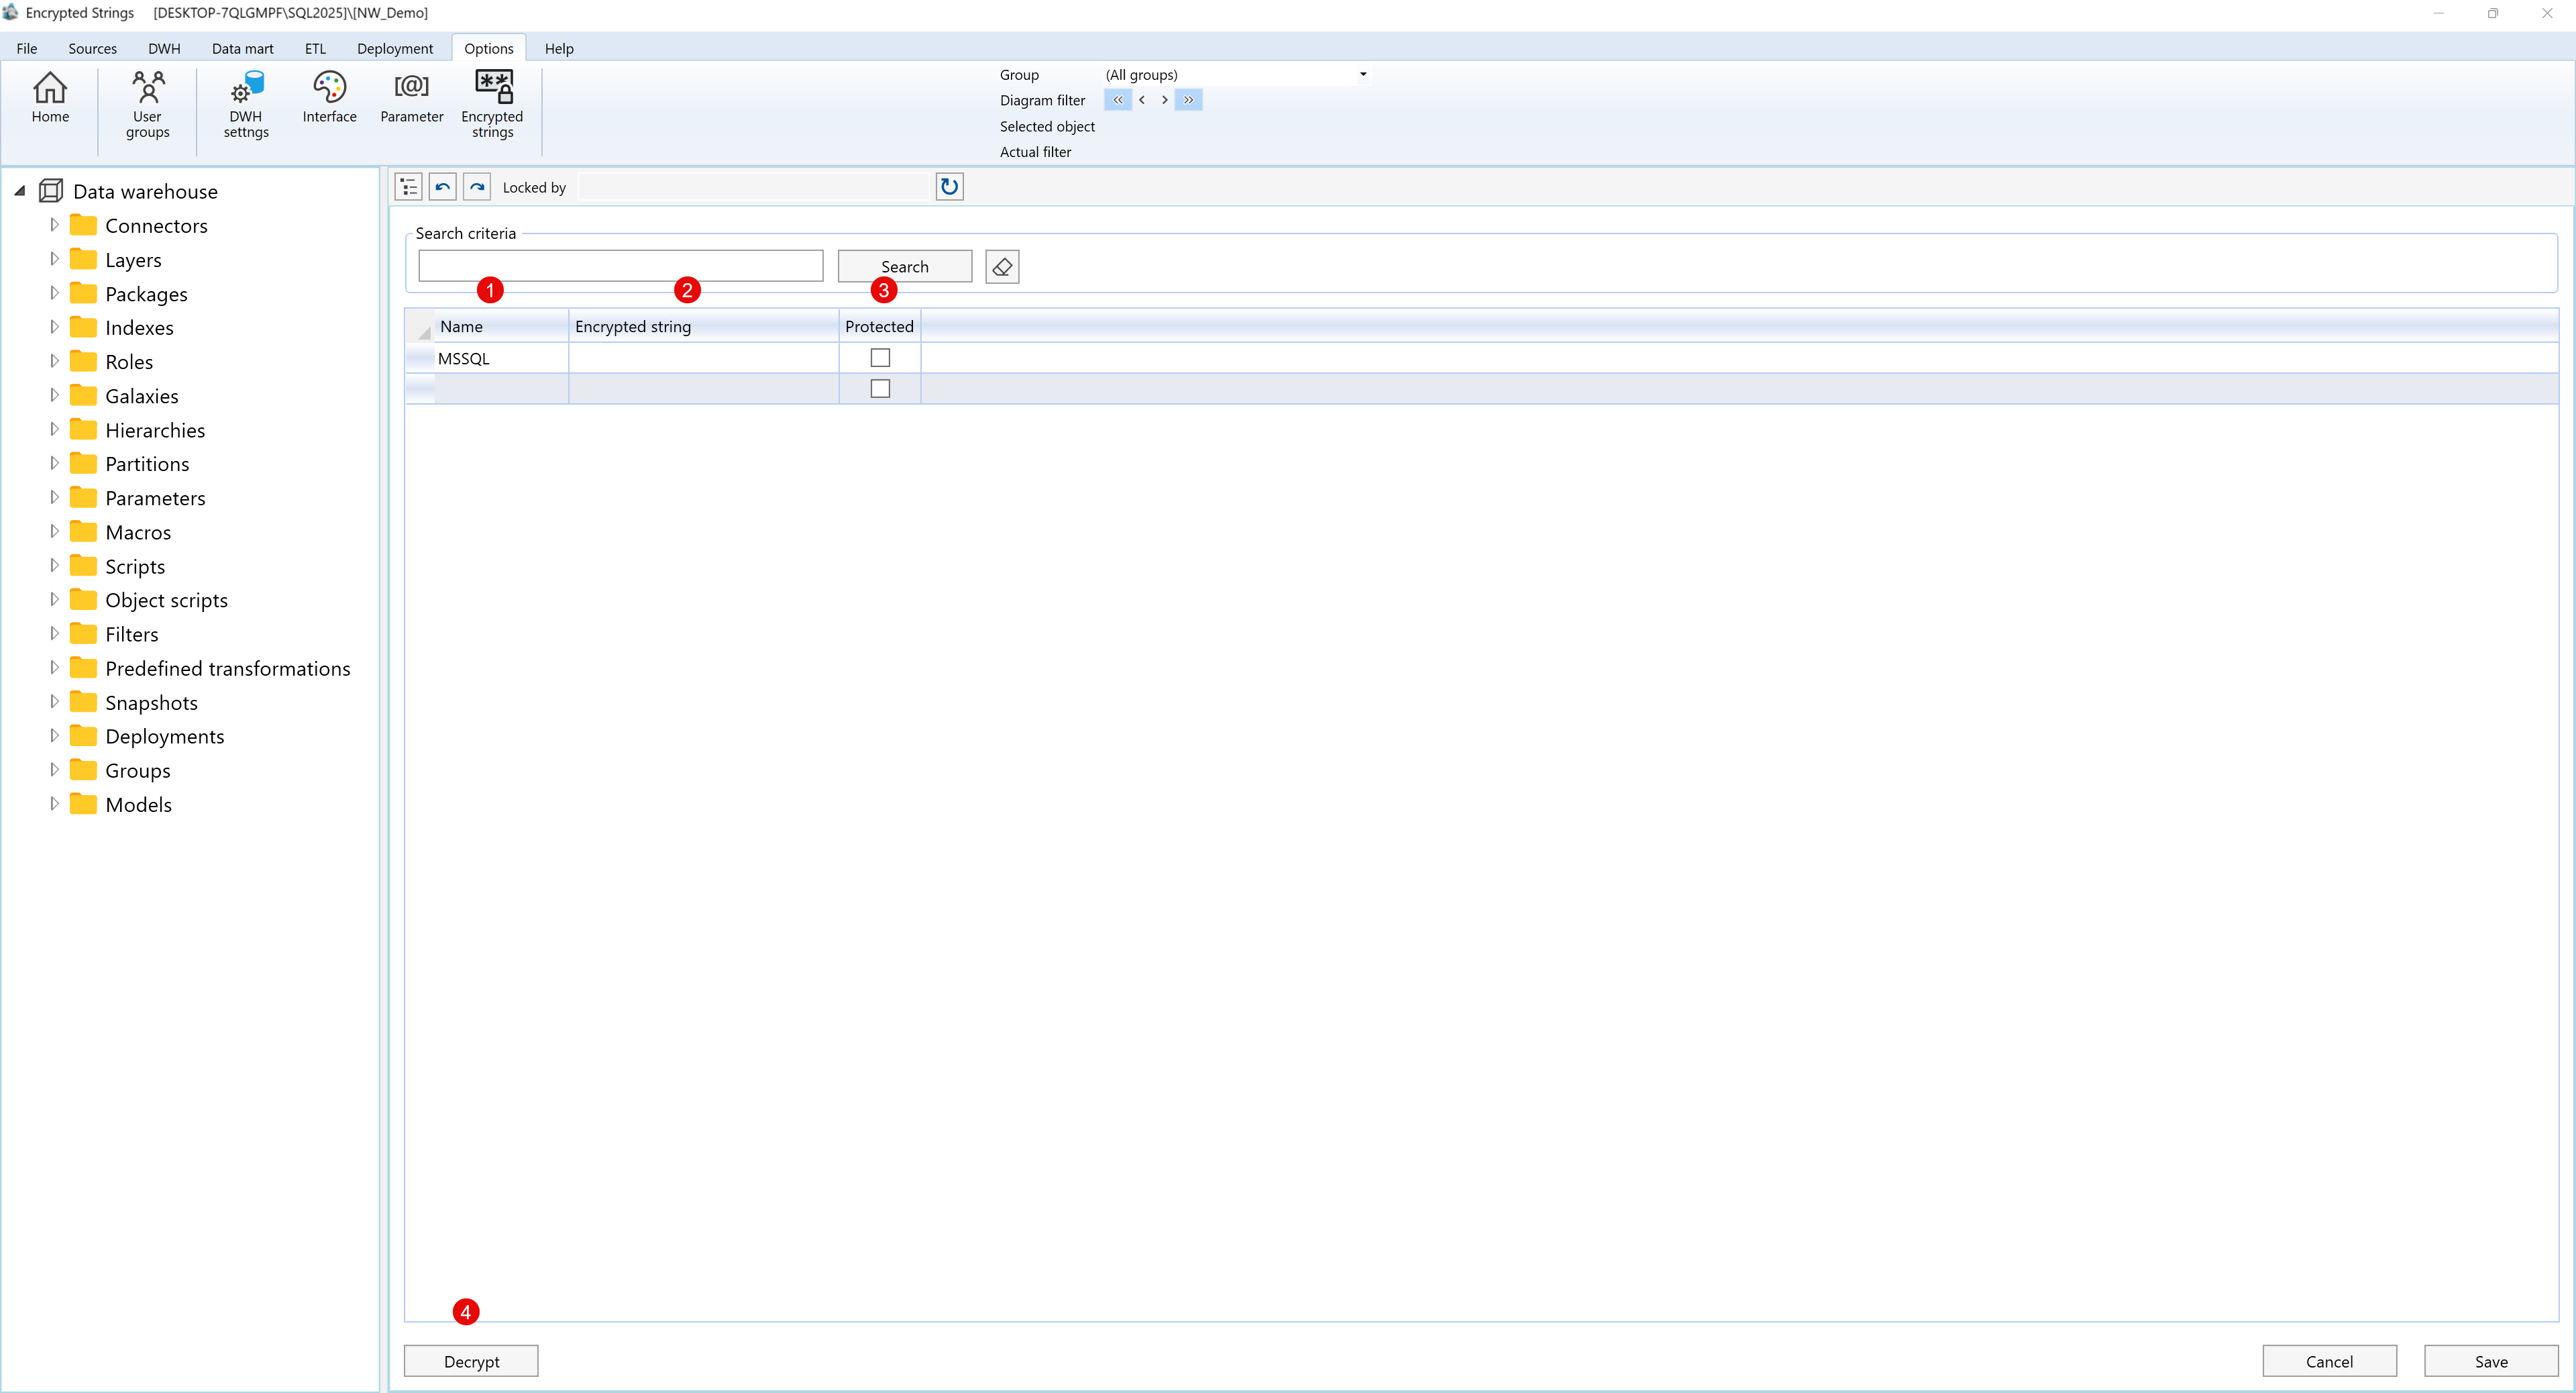2576x1393 pixels.
Task: Switch to the Data mart tab
Action: [x=242, y=49]
